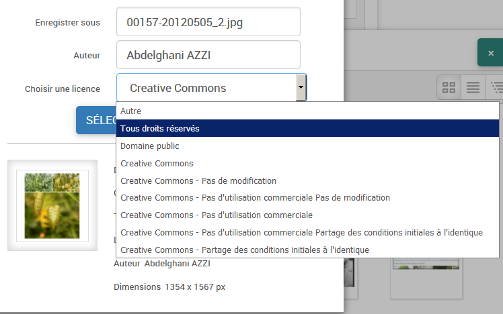503x314 pixels.
Task: Click the 'Enregistrer sous' filename field
Action: 208,22
